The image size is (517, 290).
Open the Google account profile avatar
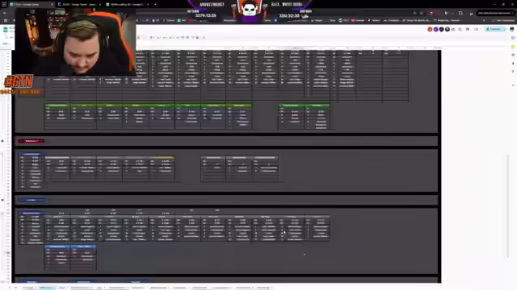coord(511,29)
